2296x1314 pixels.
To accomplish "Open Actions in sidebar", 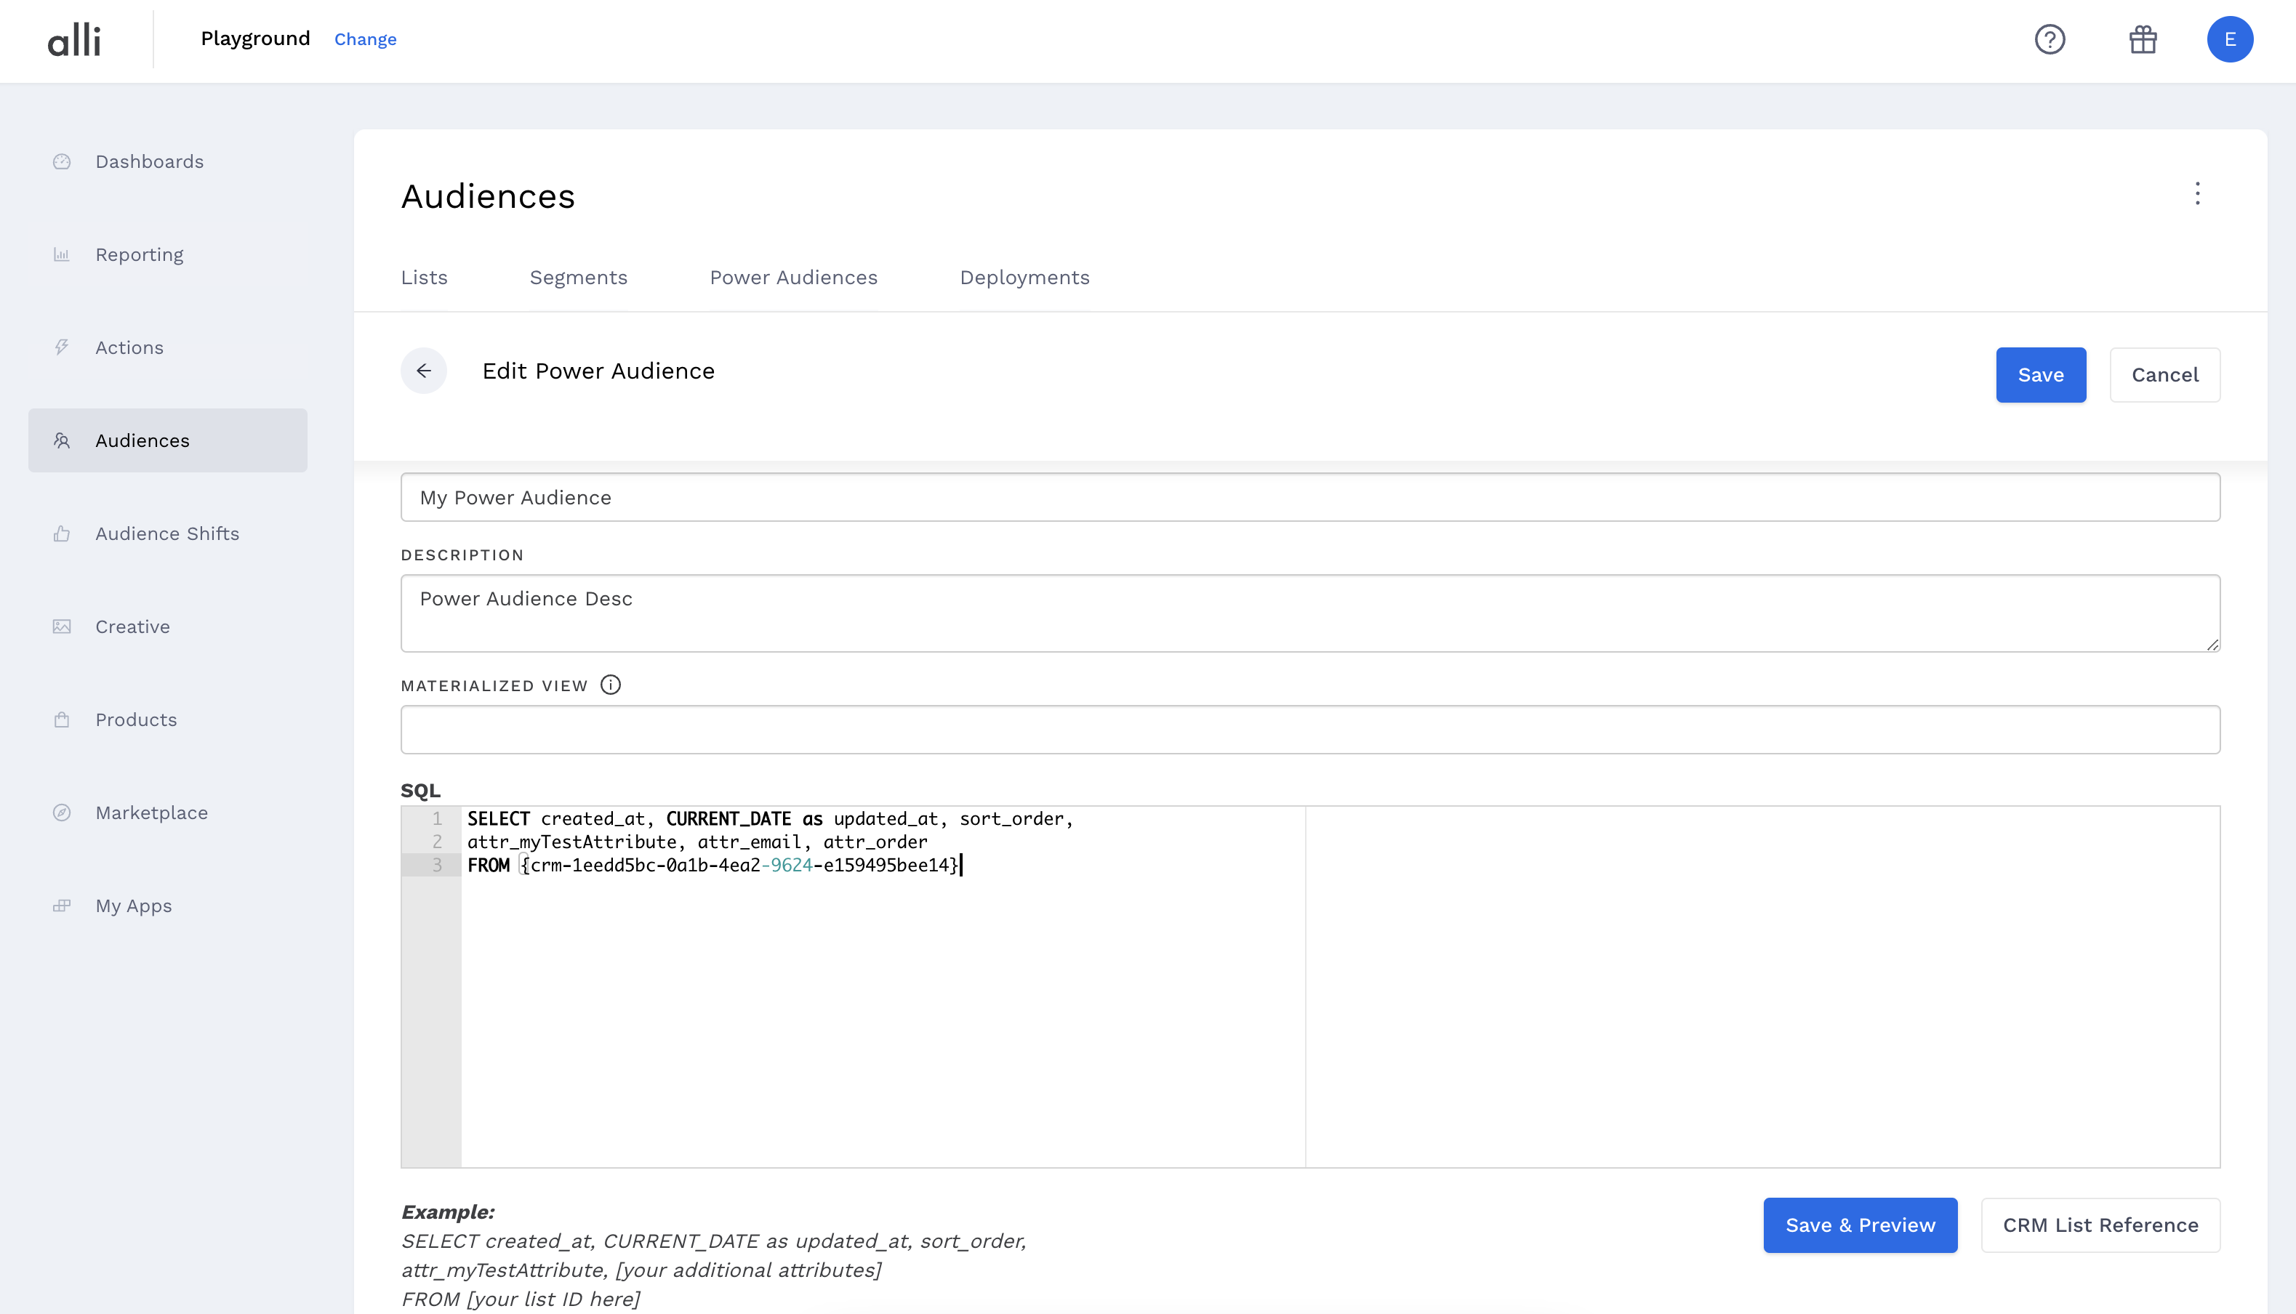I will coord(129,347).
